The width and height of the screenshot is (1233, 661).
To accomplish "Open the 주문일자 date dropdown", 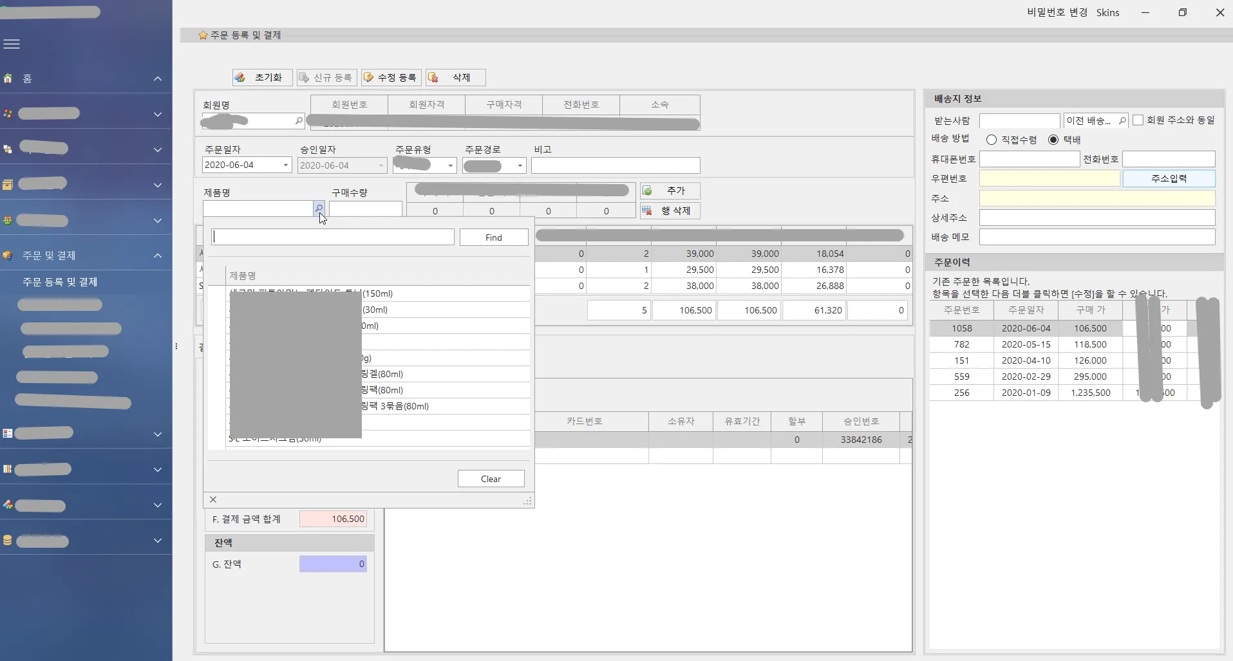I will (x=286, y=165).
